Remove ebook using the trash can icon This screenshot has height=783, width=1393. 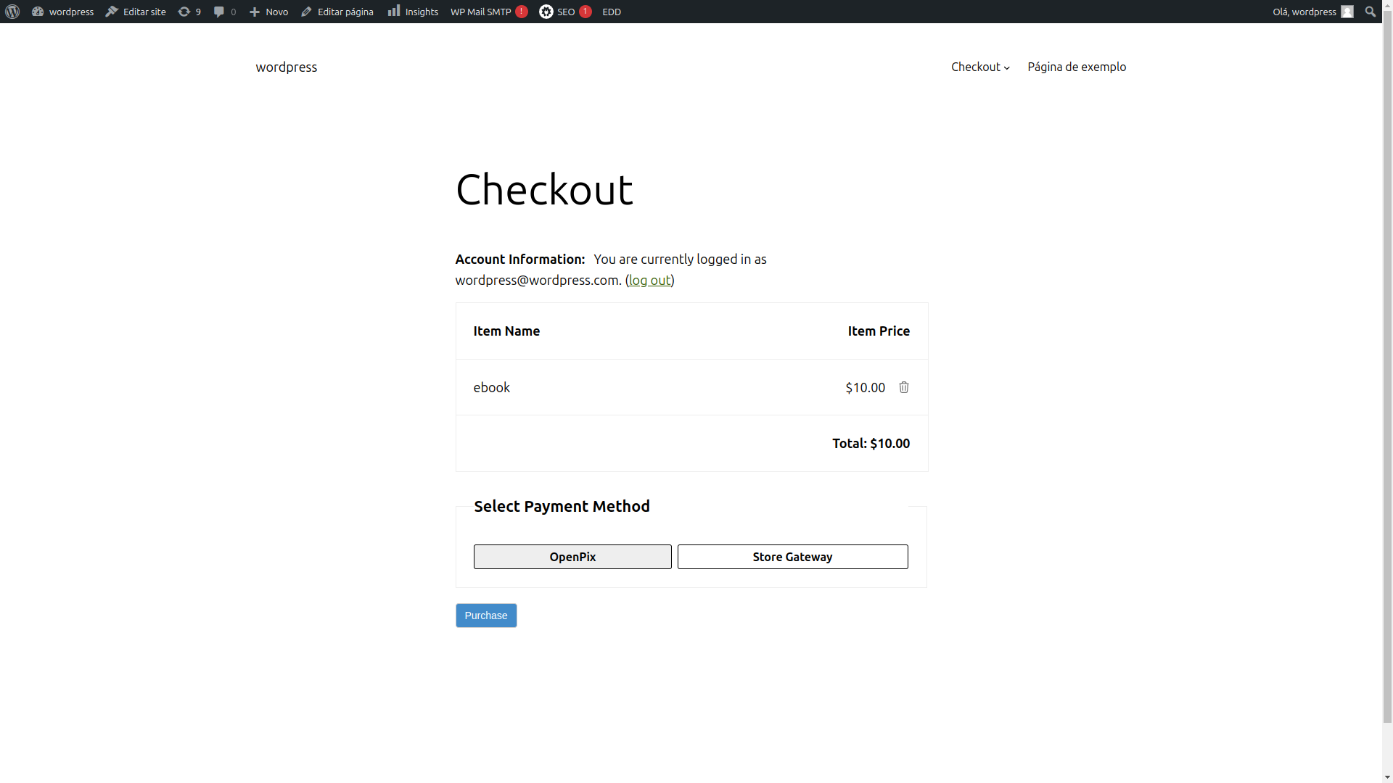click(x=903, y=387)
